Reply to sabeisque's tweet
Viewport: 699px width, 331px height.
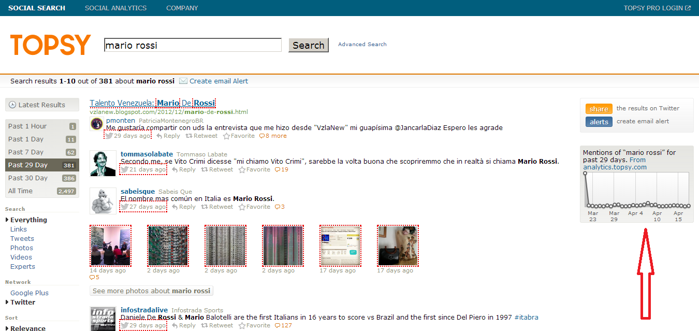(x=184, y=207)
